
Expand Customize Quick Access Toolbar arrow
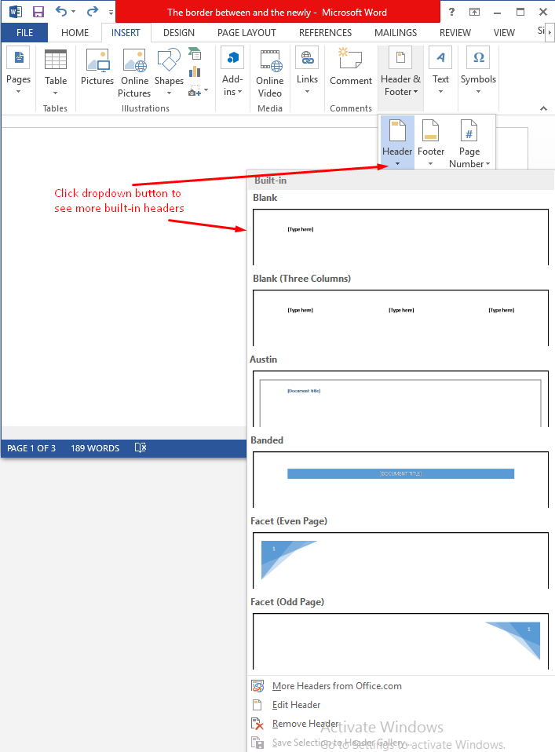coord(111,13)
